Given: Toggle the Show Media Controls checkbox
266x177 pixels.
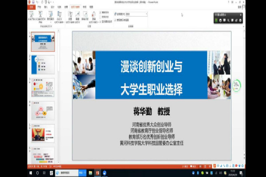Looking at the screenshot, I should tap(100, 22).
